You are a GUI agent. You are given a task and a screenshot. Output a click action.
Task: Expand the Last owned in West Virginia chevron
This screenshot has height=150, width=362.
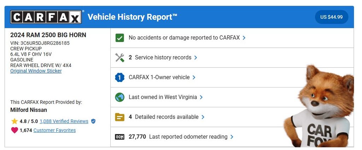pyautogui.click(x=201, y=97)
